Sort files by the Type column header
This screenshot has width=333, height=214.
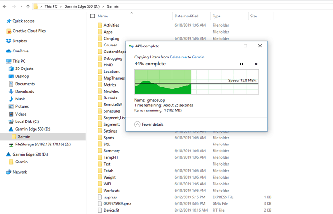point(217,16)
